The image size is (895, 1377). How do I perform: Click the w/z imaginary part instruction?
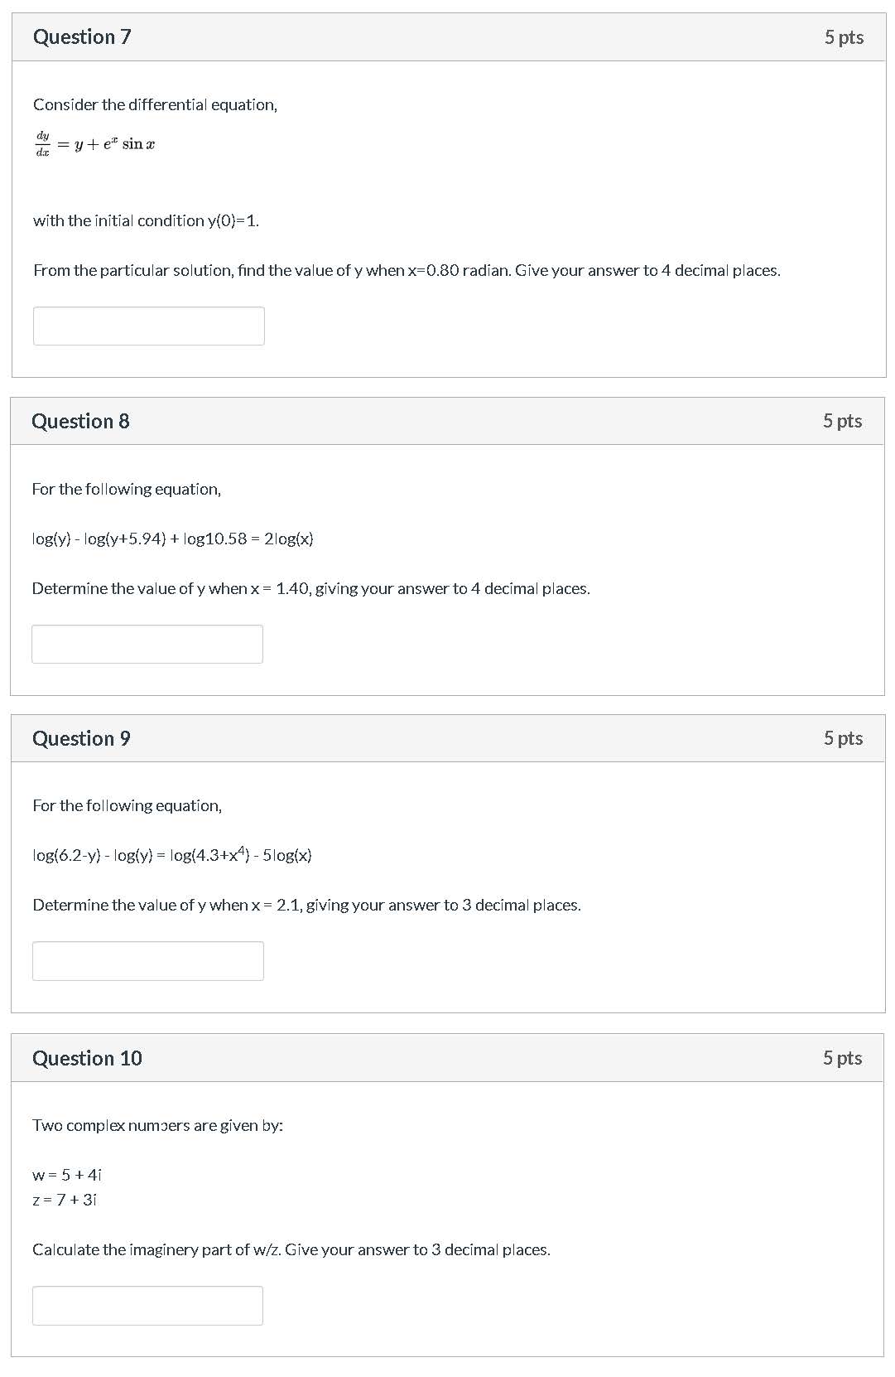[x=291, y=1249]
